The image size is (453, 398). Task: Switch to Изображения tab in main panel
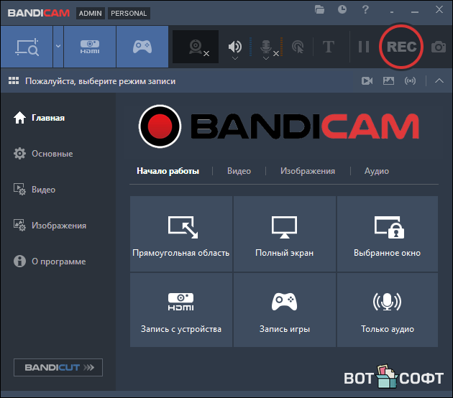(308, 171)
